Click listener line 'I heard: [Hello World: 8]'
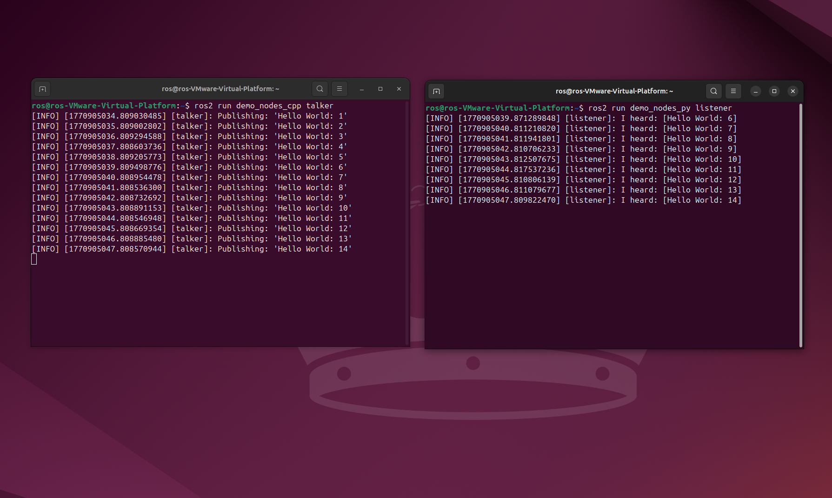 (x=581, y=139)
